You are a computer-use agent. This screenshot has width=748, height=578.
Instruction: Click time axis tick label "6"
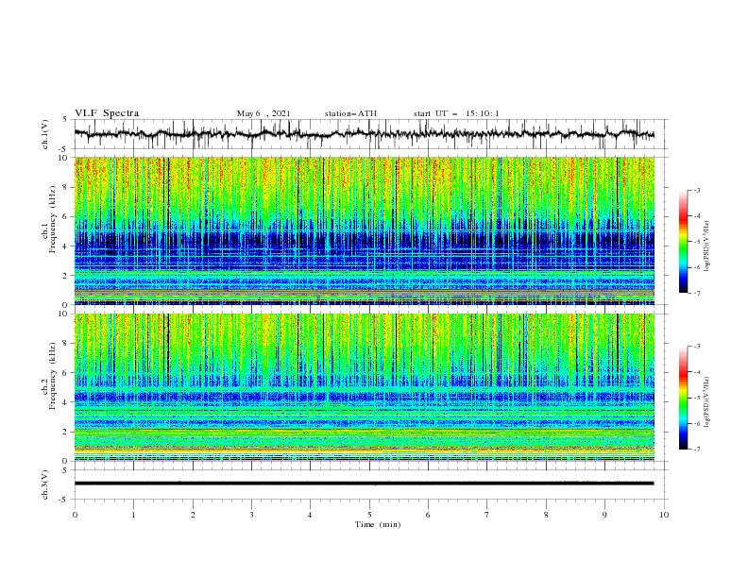[x=428, y=515]
